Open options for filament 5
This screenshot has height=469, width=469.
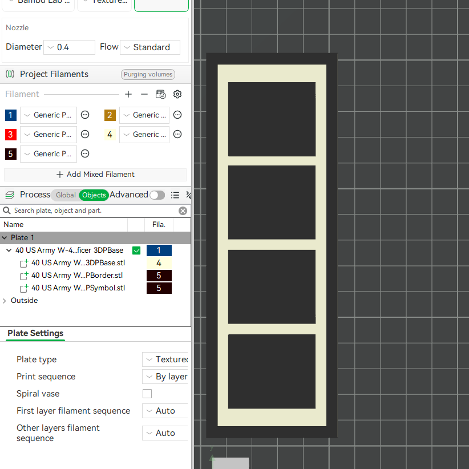tap(85, 153)
